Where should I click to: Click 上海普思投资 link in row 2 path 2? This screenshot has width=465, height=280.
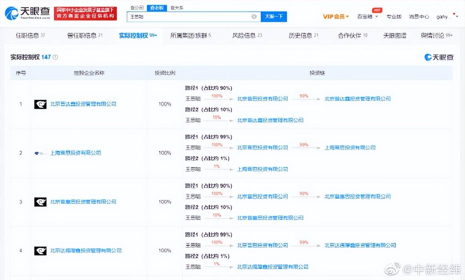262,169
